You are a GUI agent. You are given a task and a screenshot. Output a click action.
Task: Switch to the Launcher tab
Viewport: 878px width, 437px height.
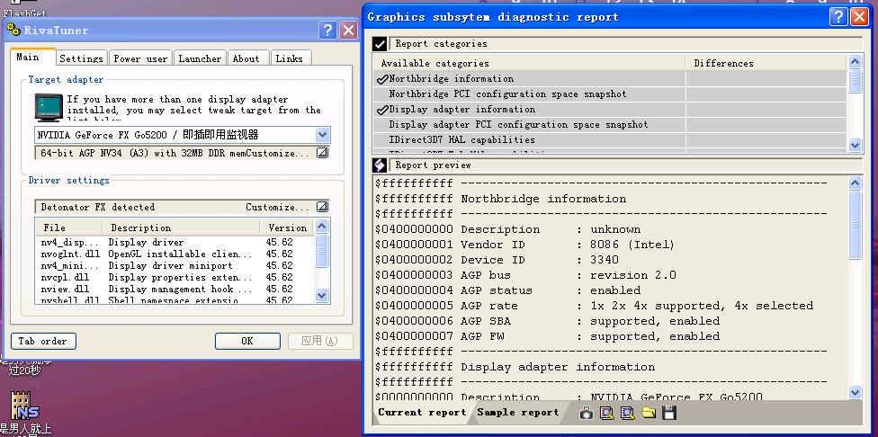pos(200,58)
